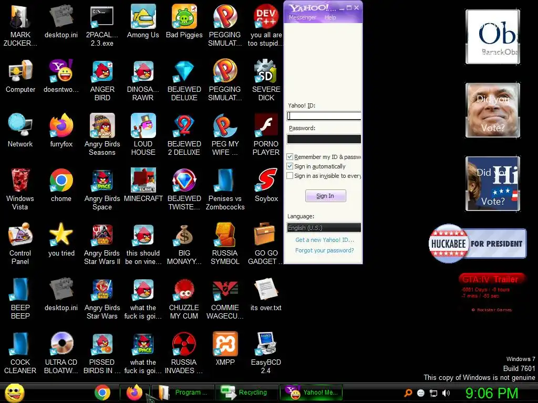This screenshot has height=403, width=538.
Task: Select the LOUD HOUSE desktop icon
Action: tap(143, 135)
